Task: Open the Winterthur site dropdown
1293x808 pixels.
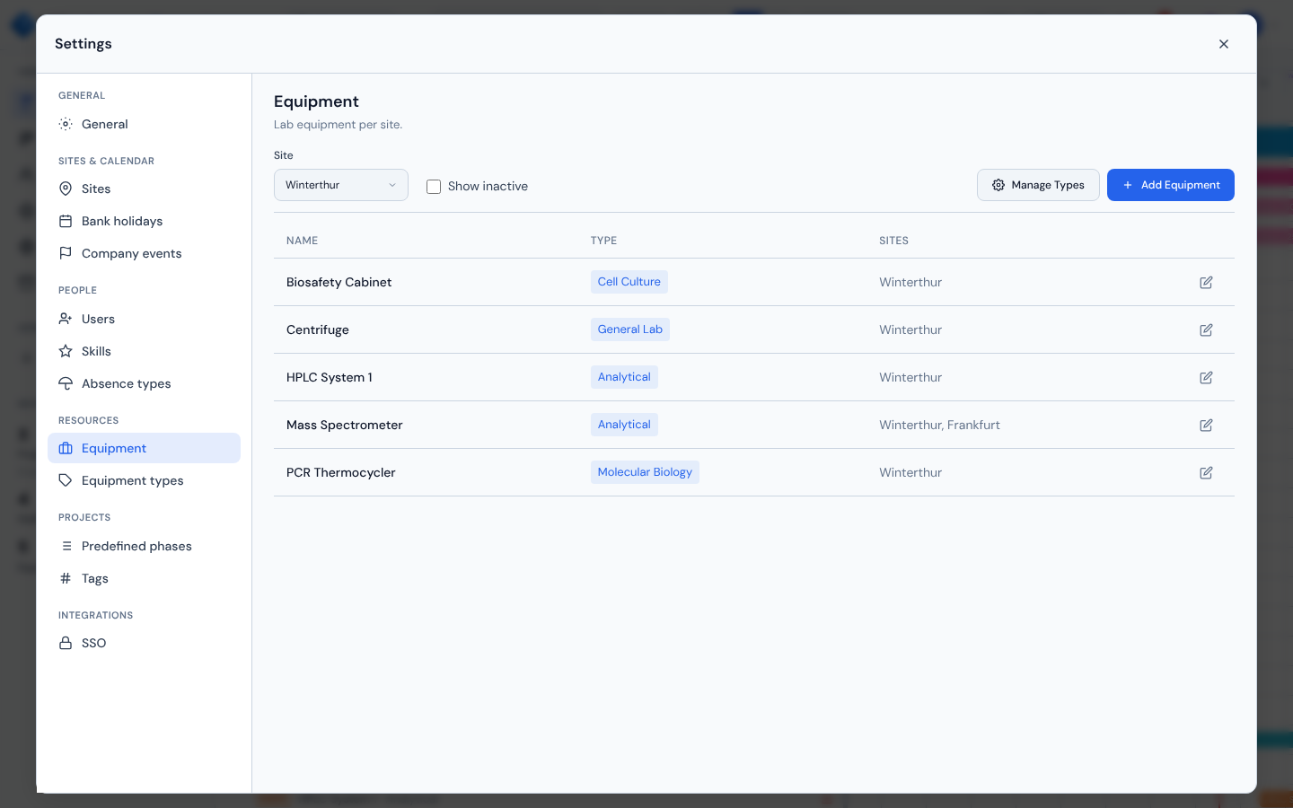Action: click(x=341, y=185)
